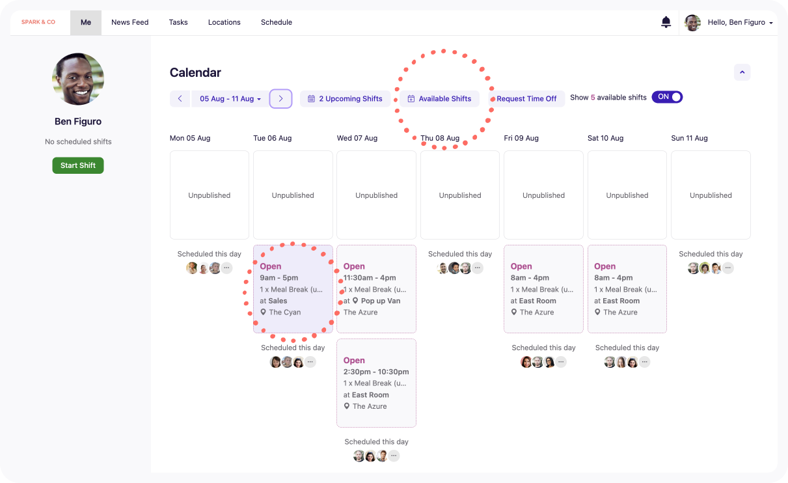Switch to the News Feed tab

tap(129, 22)
